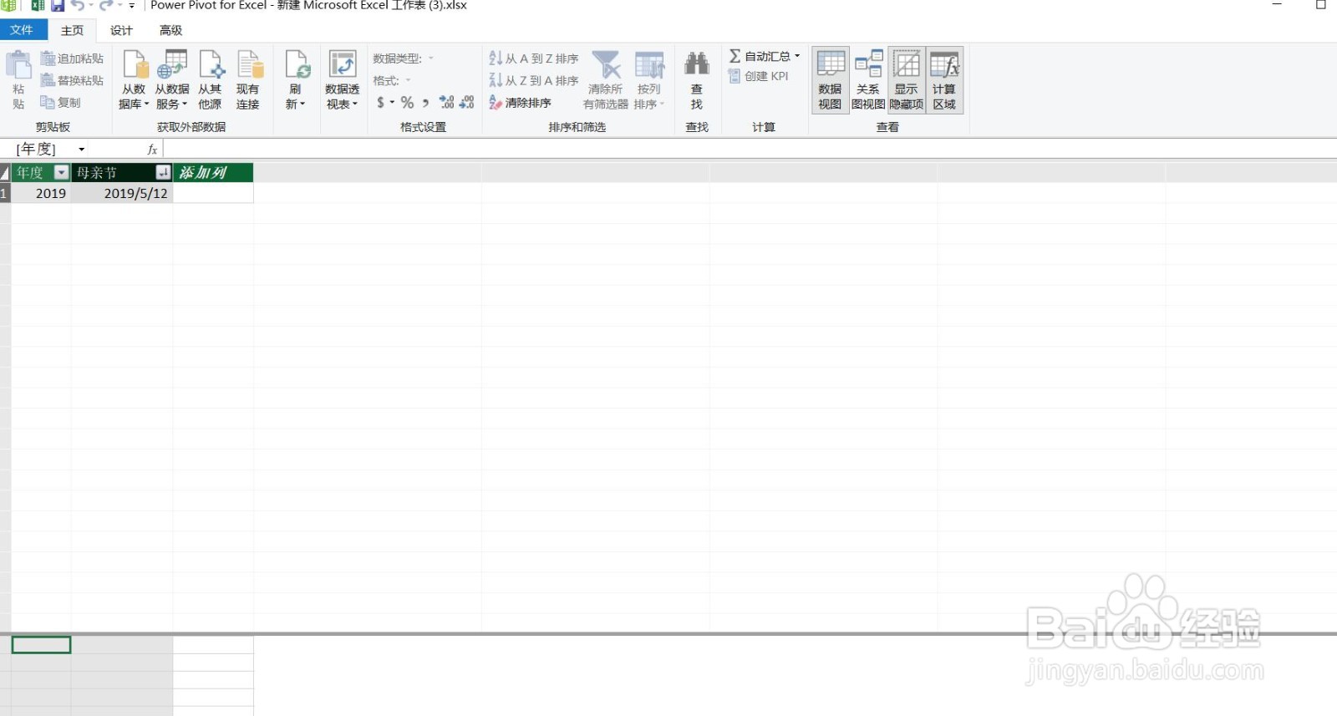Click the 查找 find binoculars icon
The height and width of the screenshot is (716, 1337).
[x=697, y=64]
